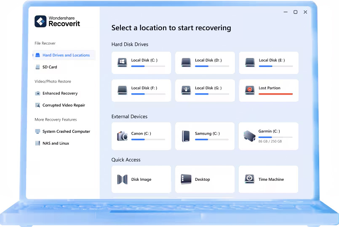Click the Enhanced Recovery camera icon

pyautogui.click(x=37, y=93)
